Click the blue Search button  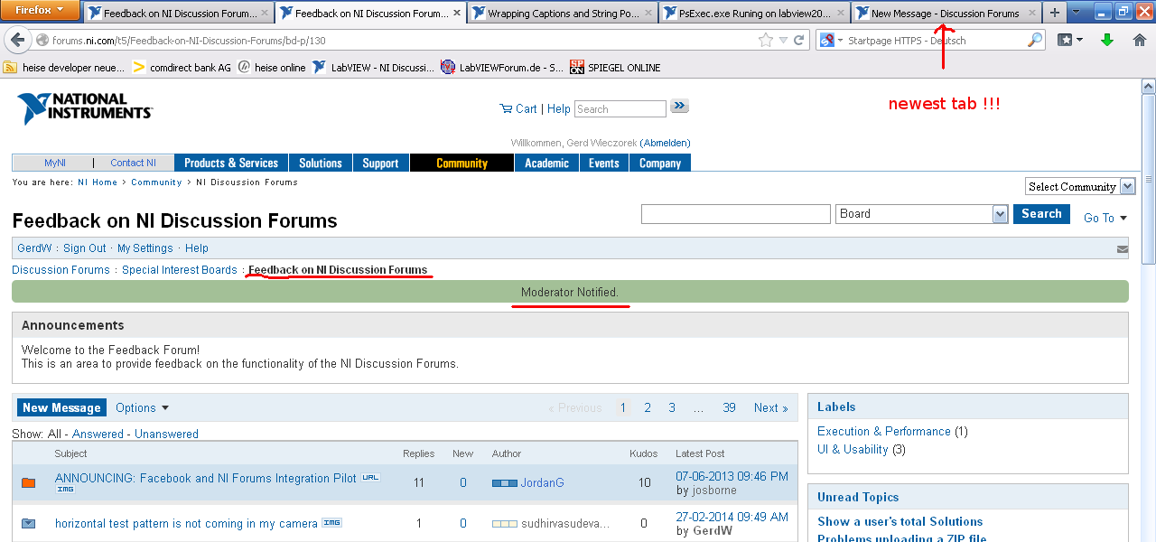[1041, 214]
